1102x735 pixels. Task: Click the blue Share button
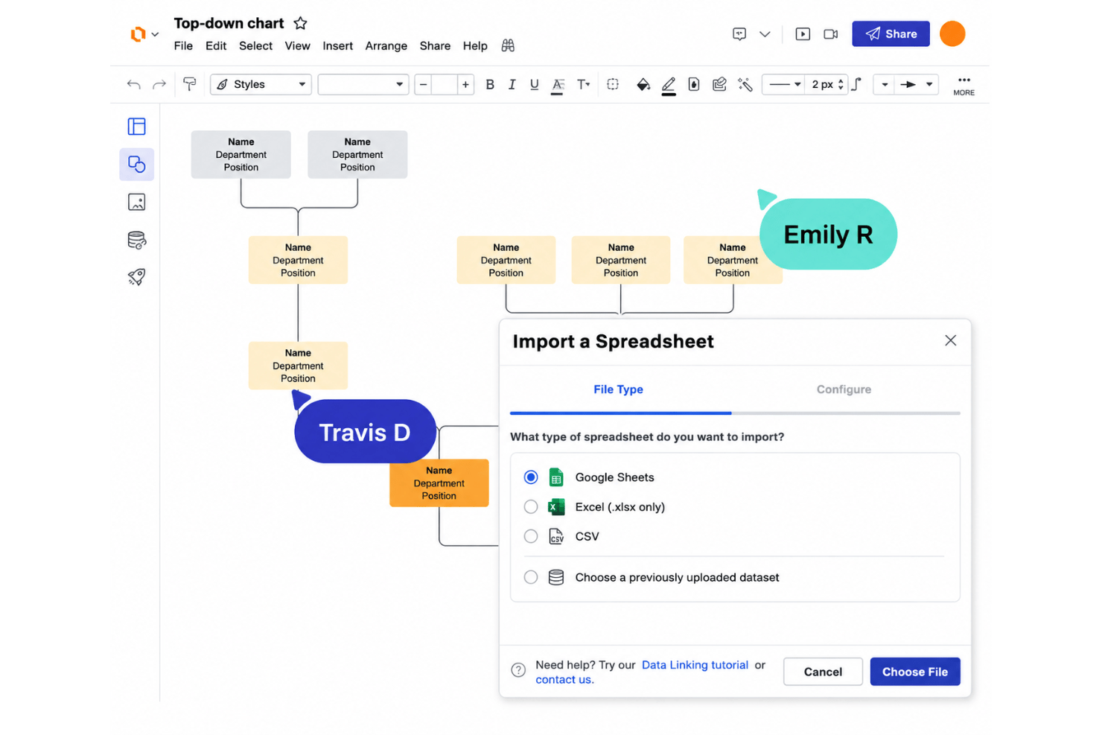(x=891, y=34)
